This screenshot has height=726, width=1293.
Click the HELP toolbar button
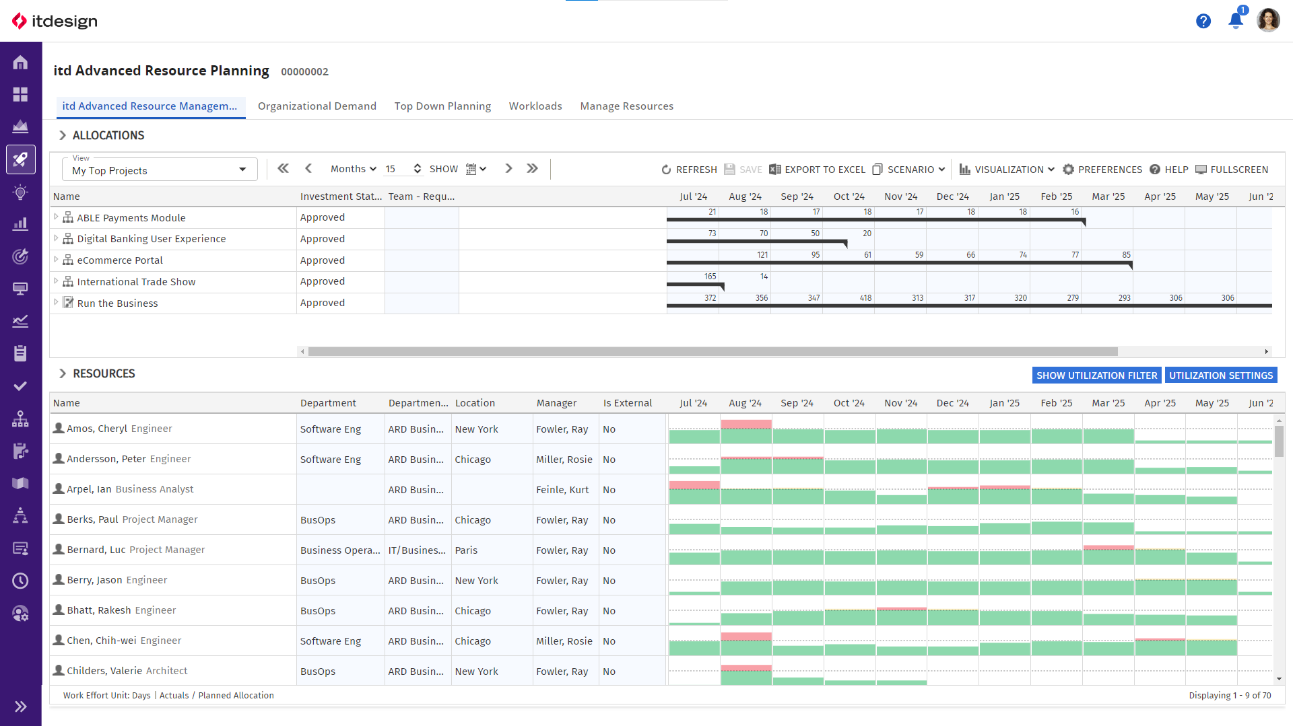(1169, 170)
